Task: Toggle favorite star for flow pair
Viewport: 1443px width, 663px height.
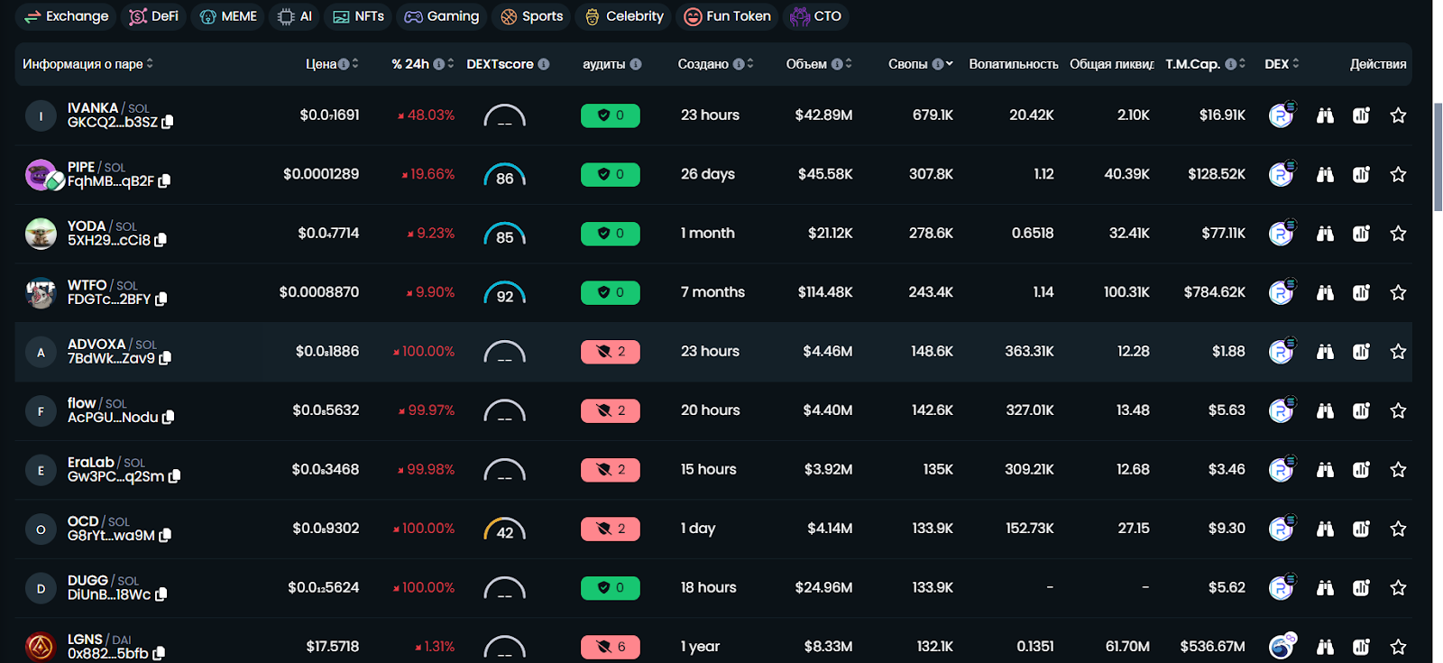Action: [1398, 410]
